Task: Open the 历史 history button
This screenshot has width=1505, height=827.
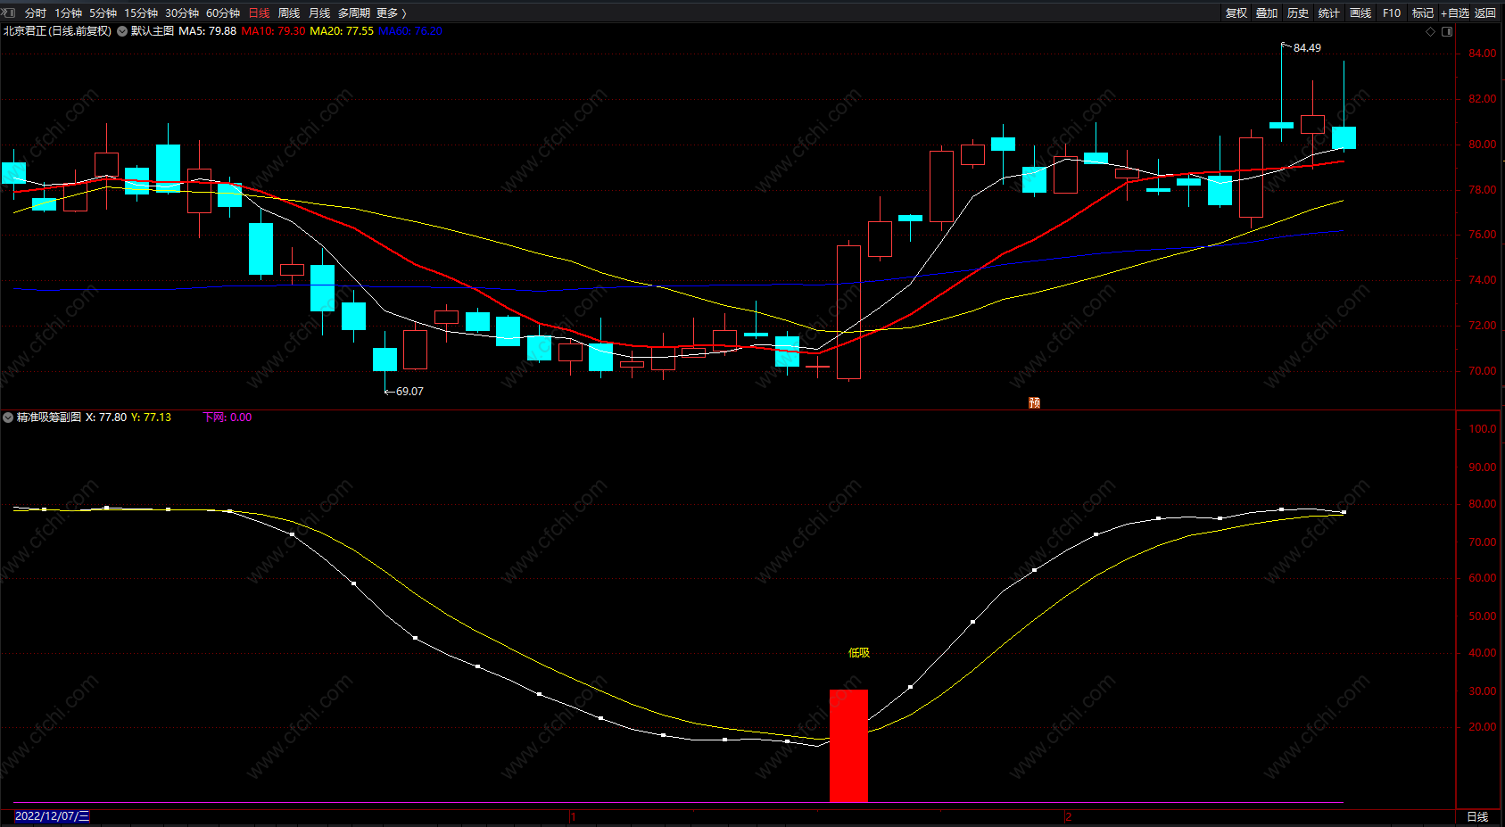Action: [x=1298, y=13]
